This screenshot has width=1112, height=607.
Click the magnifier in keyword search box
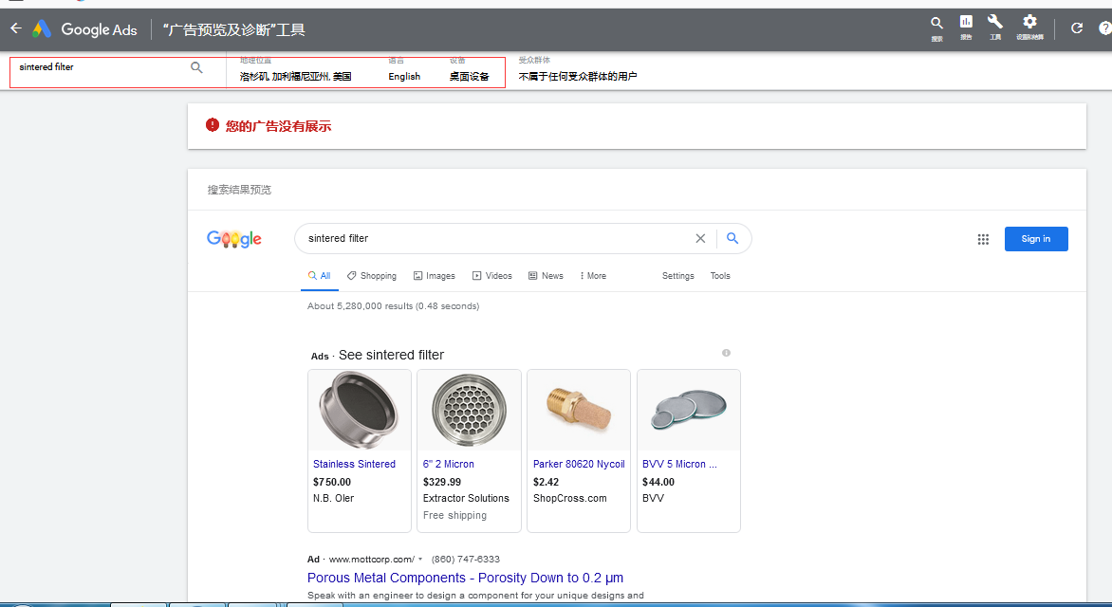[196, 67]
